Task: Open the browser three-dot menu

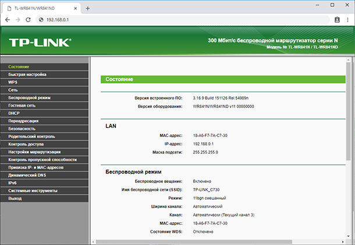Action: click(x=347, y=20)
